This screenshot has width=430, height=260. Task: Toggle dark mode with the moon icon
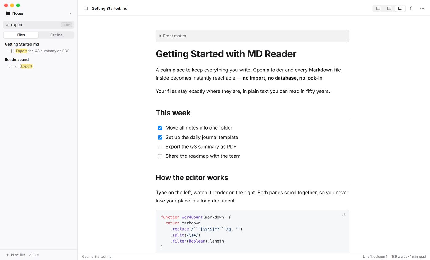pos(412,9)
